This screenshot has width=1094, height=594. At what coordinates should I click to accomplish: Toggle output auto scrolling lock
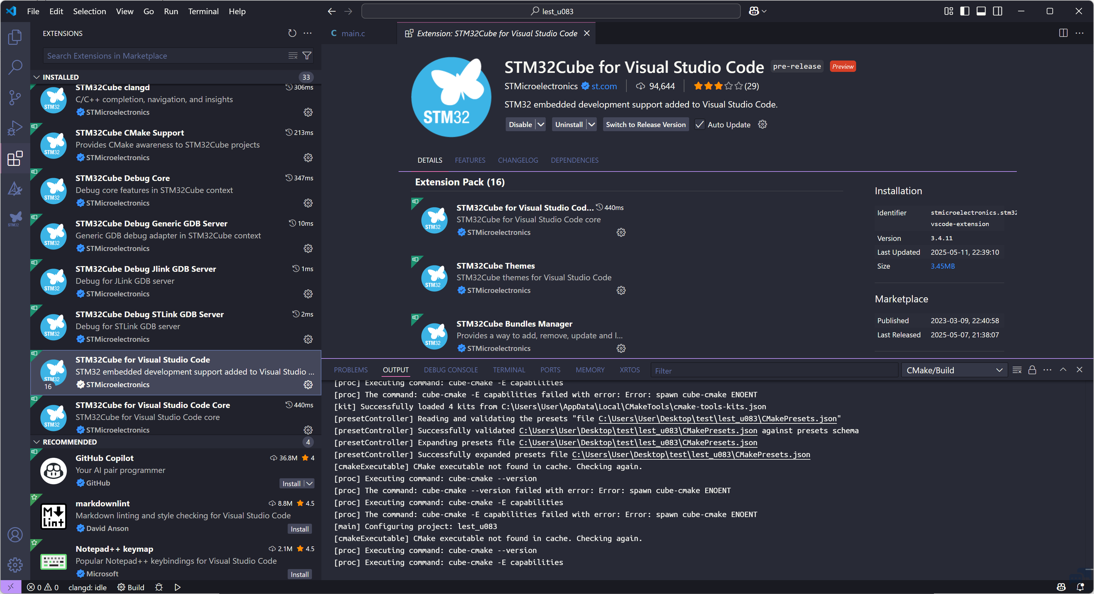click(1033, 370)
